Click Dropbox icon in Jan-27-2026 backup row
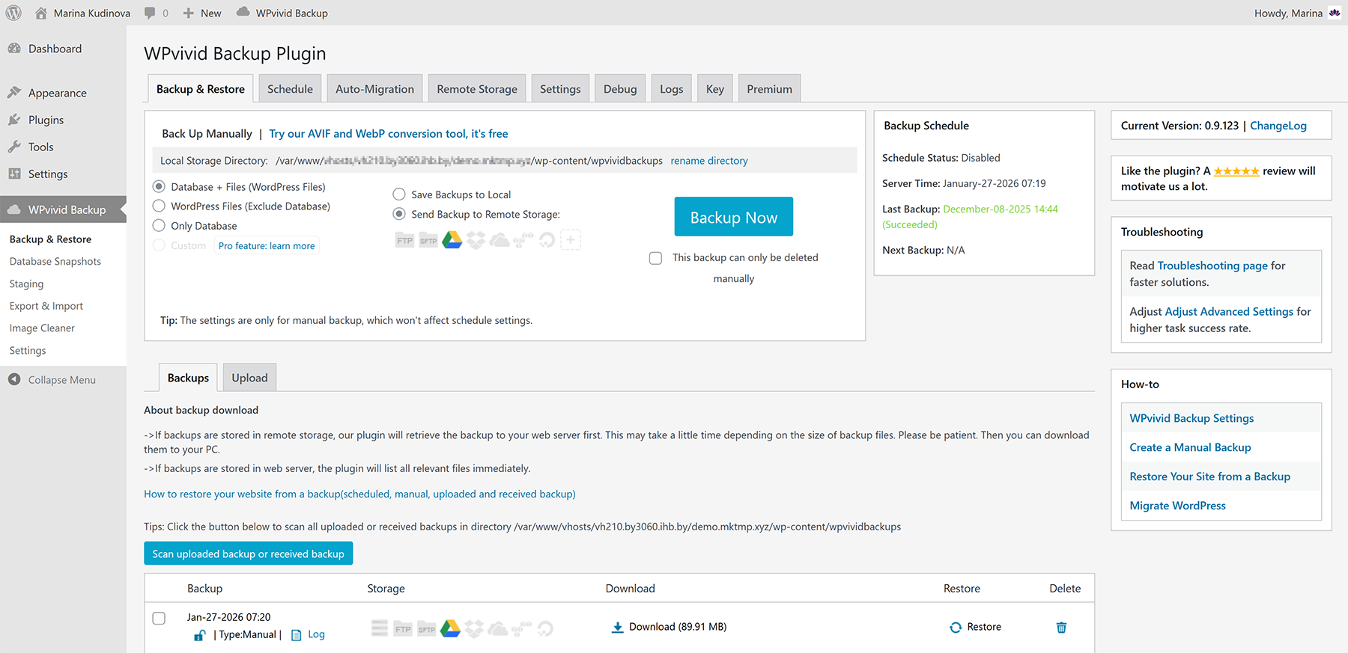The height and width of the screenshot is (653, 1348). 474,628
